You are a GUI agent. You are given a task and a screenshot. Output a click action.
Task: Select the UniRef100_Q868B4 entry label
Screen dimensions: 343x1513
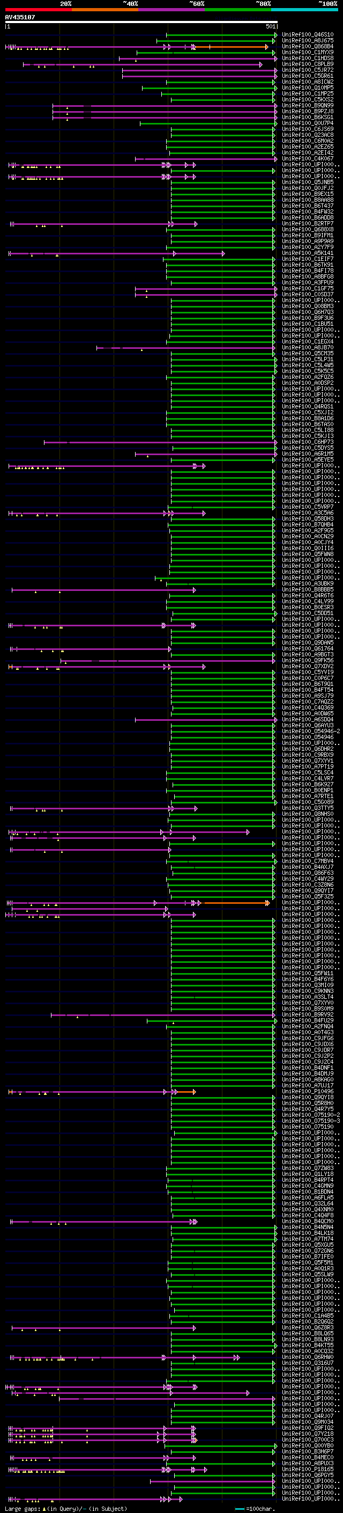coord(308,46)
